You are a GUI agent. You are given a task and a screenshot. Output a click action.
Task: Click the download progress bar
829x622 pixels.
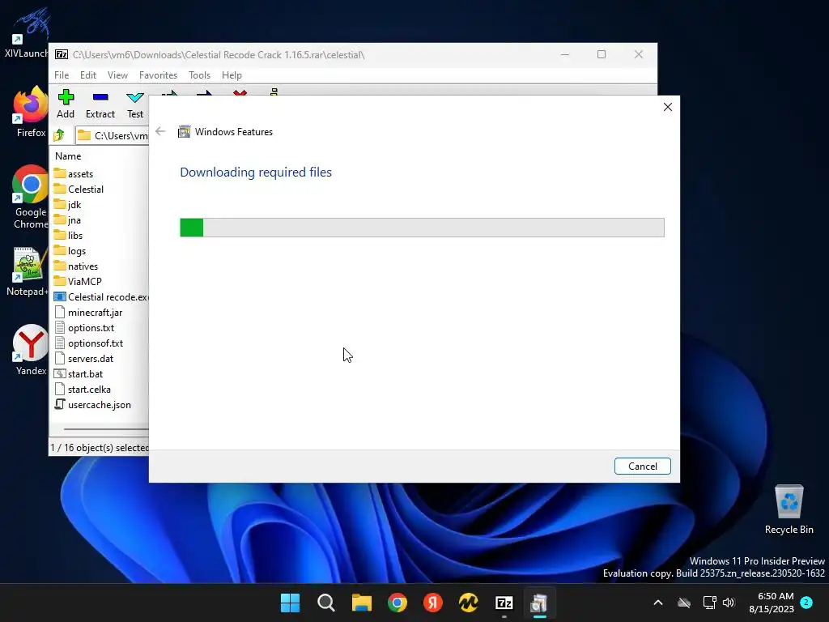click(x=422, y=228)
